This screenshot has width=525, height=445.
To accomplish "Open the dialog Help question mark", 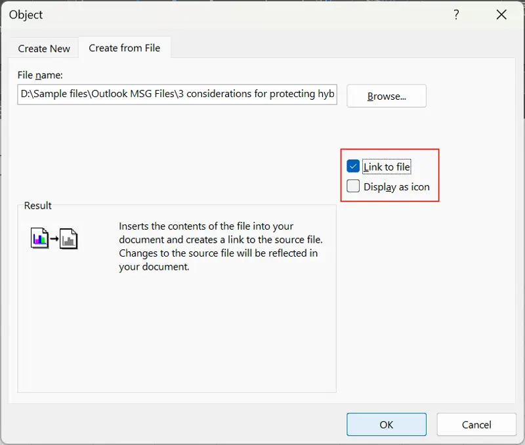I will pyautogui.click(x=457, y=15).
